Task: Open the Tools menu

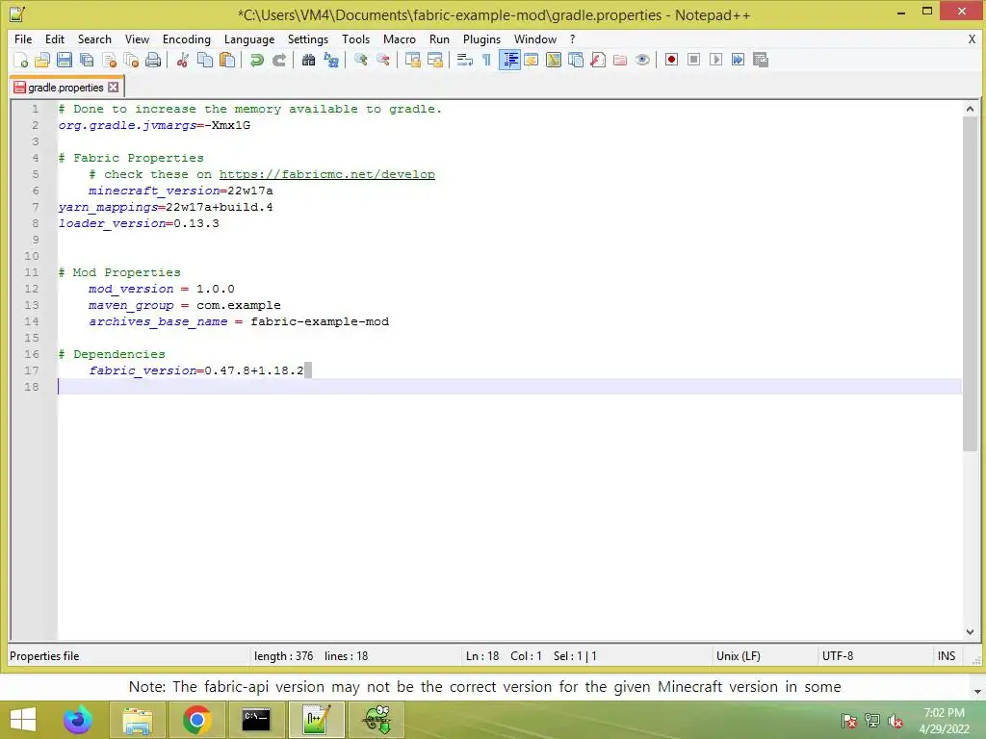Action: pyautogui.click(x=356, y=38)
